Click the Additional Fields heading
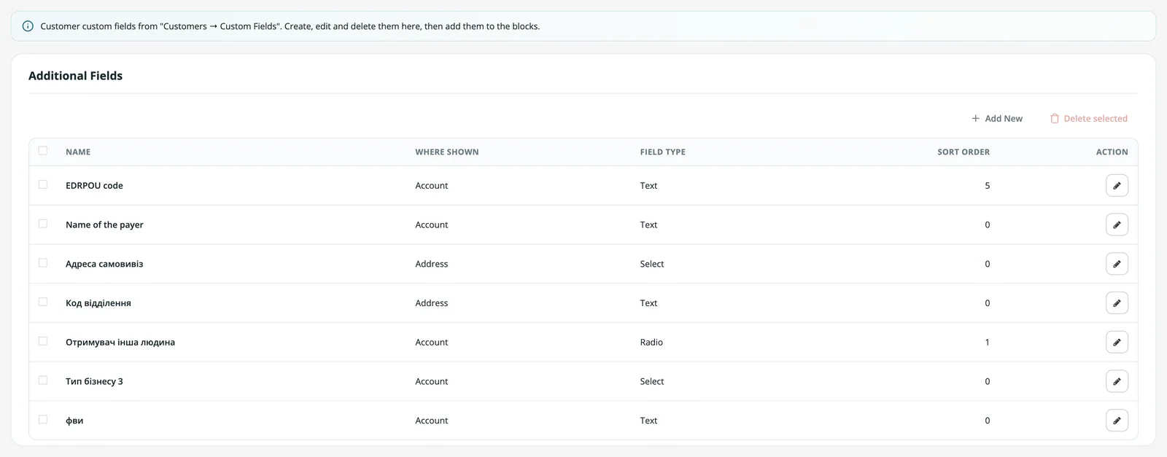1167x457 pixels. (x=75, y=76)
